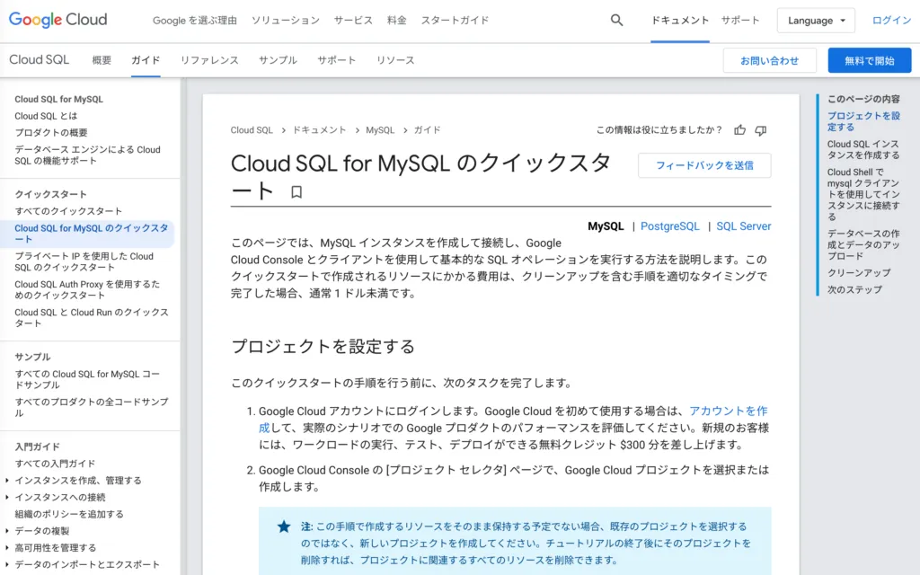This screenshot has height=575, width=920.
Task: Jump to Cloud Shell で mysql クライアント section
Action: point(863,194)
